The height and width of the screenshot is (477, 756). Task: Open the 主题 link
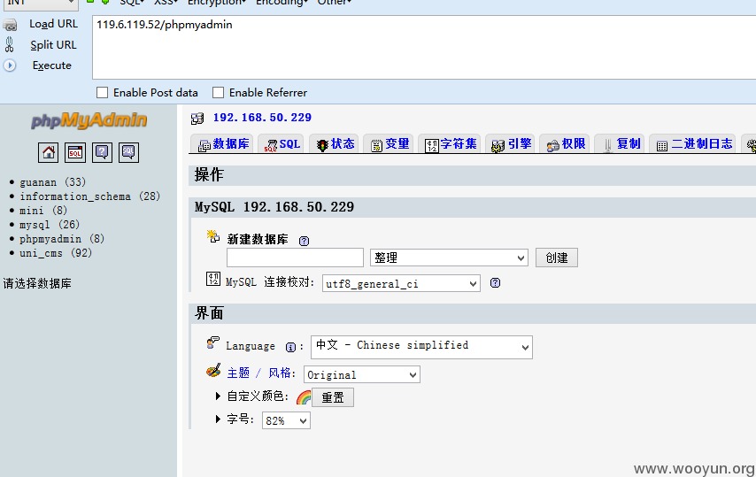(238, 373)
